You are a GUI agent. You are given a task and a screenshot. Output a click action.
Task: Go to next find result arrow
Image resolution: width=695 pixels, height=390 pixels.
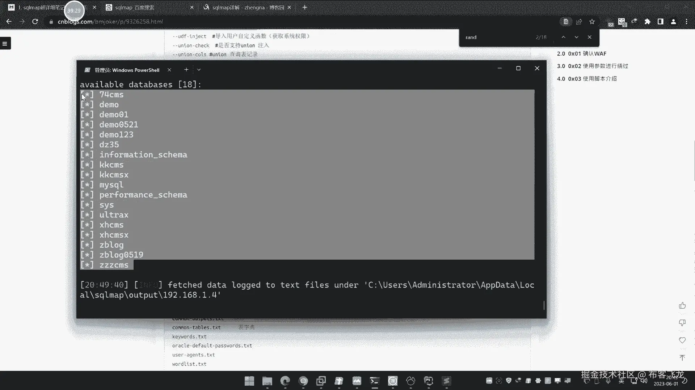(x=576, y=37)
